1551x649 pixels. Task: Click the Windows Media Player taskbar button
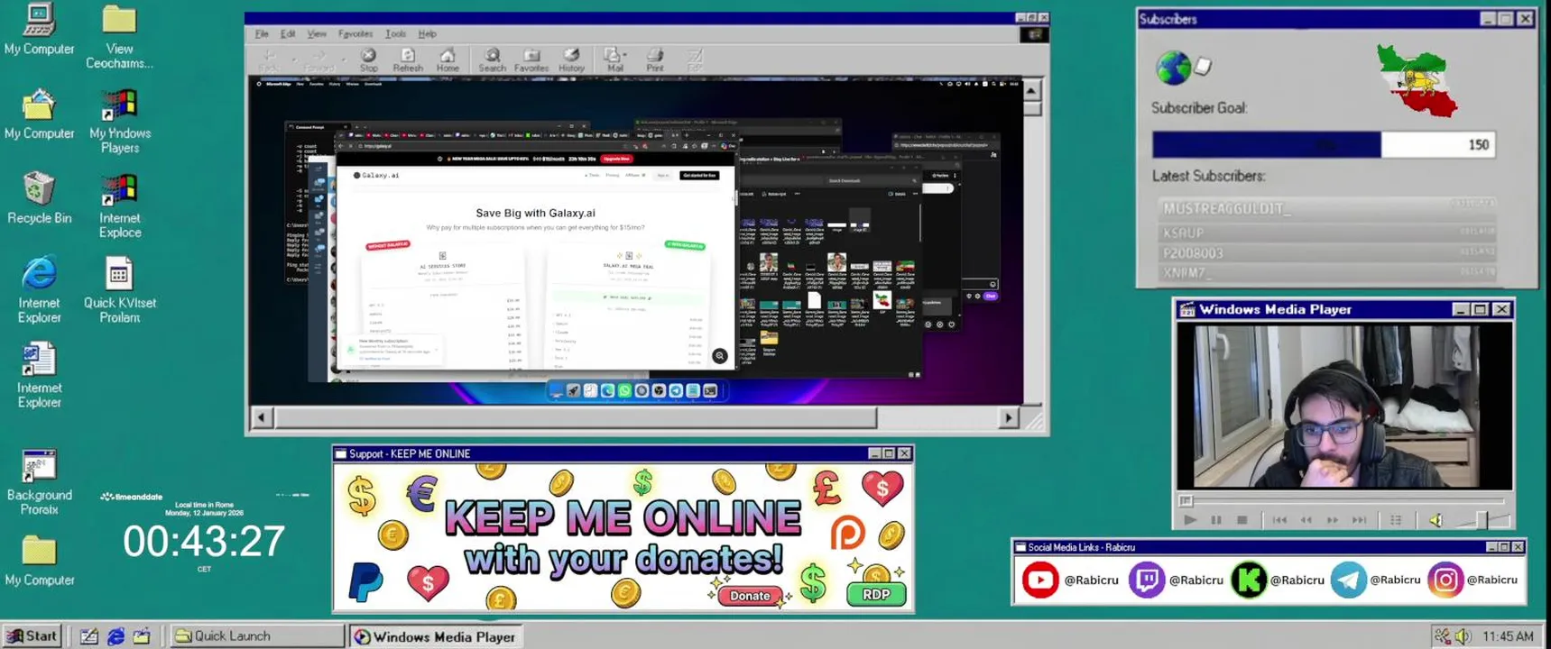[x=436, y=636]
